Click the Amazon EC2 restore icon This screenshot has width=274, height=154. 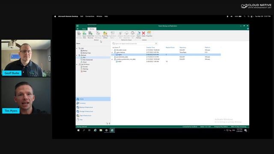pos(120,35)
